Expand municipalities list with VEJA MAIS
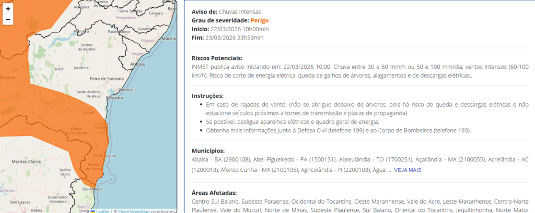 click(x=408, y=170)
